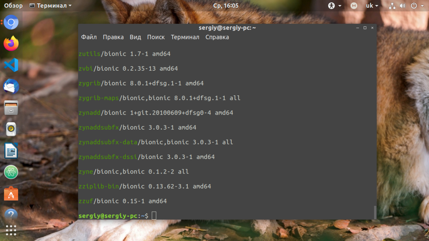Show applications grid at dock bottom

pyautogui.click(x=11, y=230)
